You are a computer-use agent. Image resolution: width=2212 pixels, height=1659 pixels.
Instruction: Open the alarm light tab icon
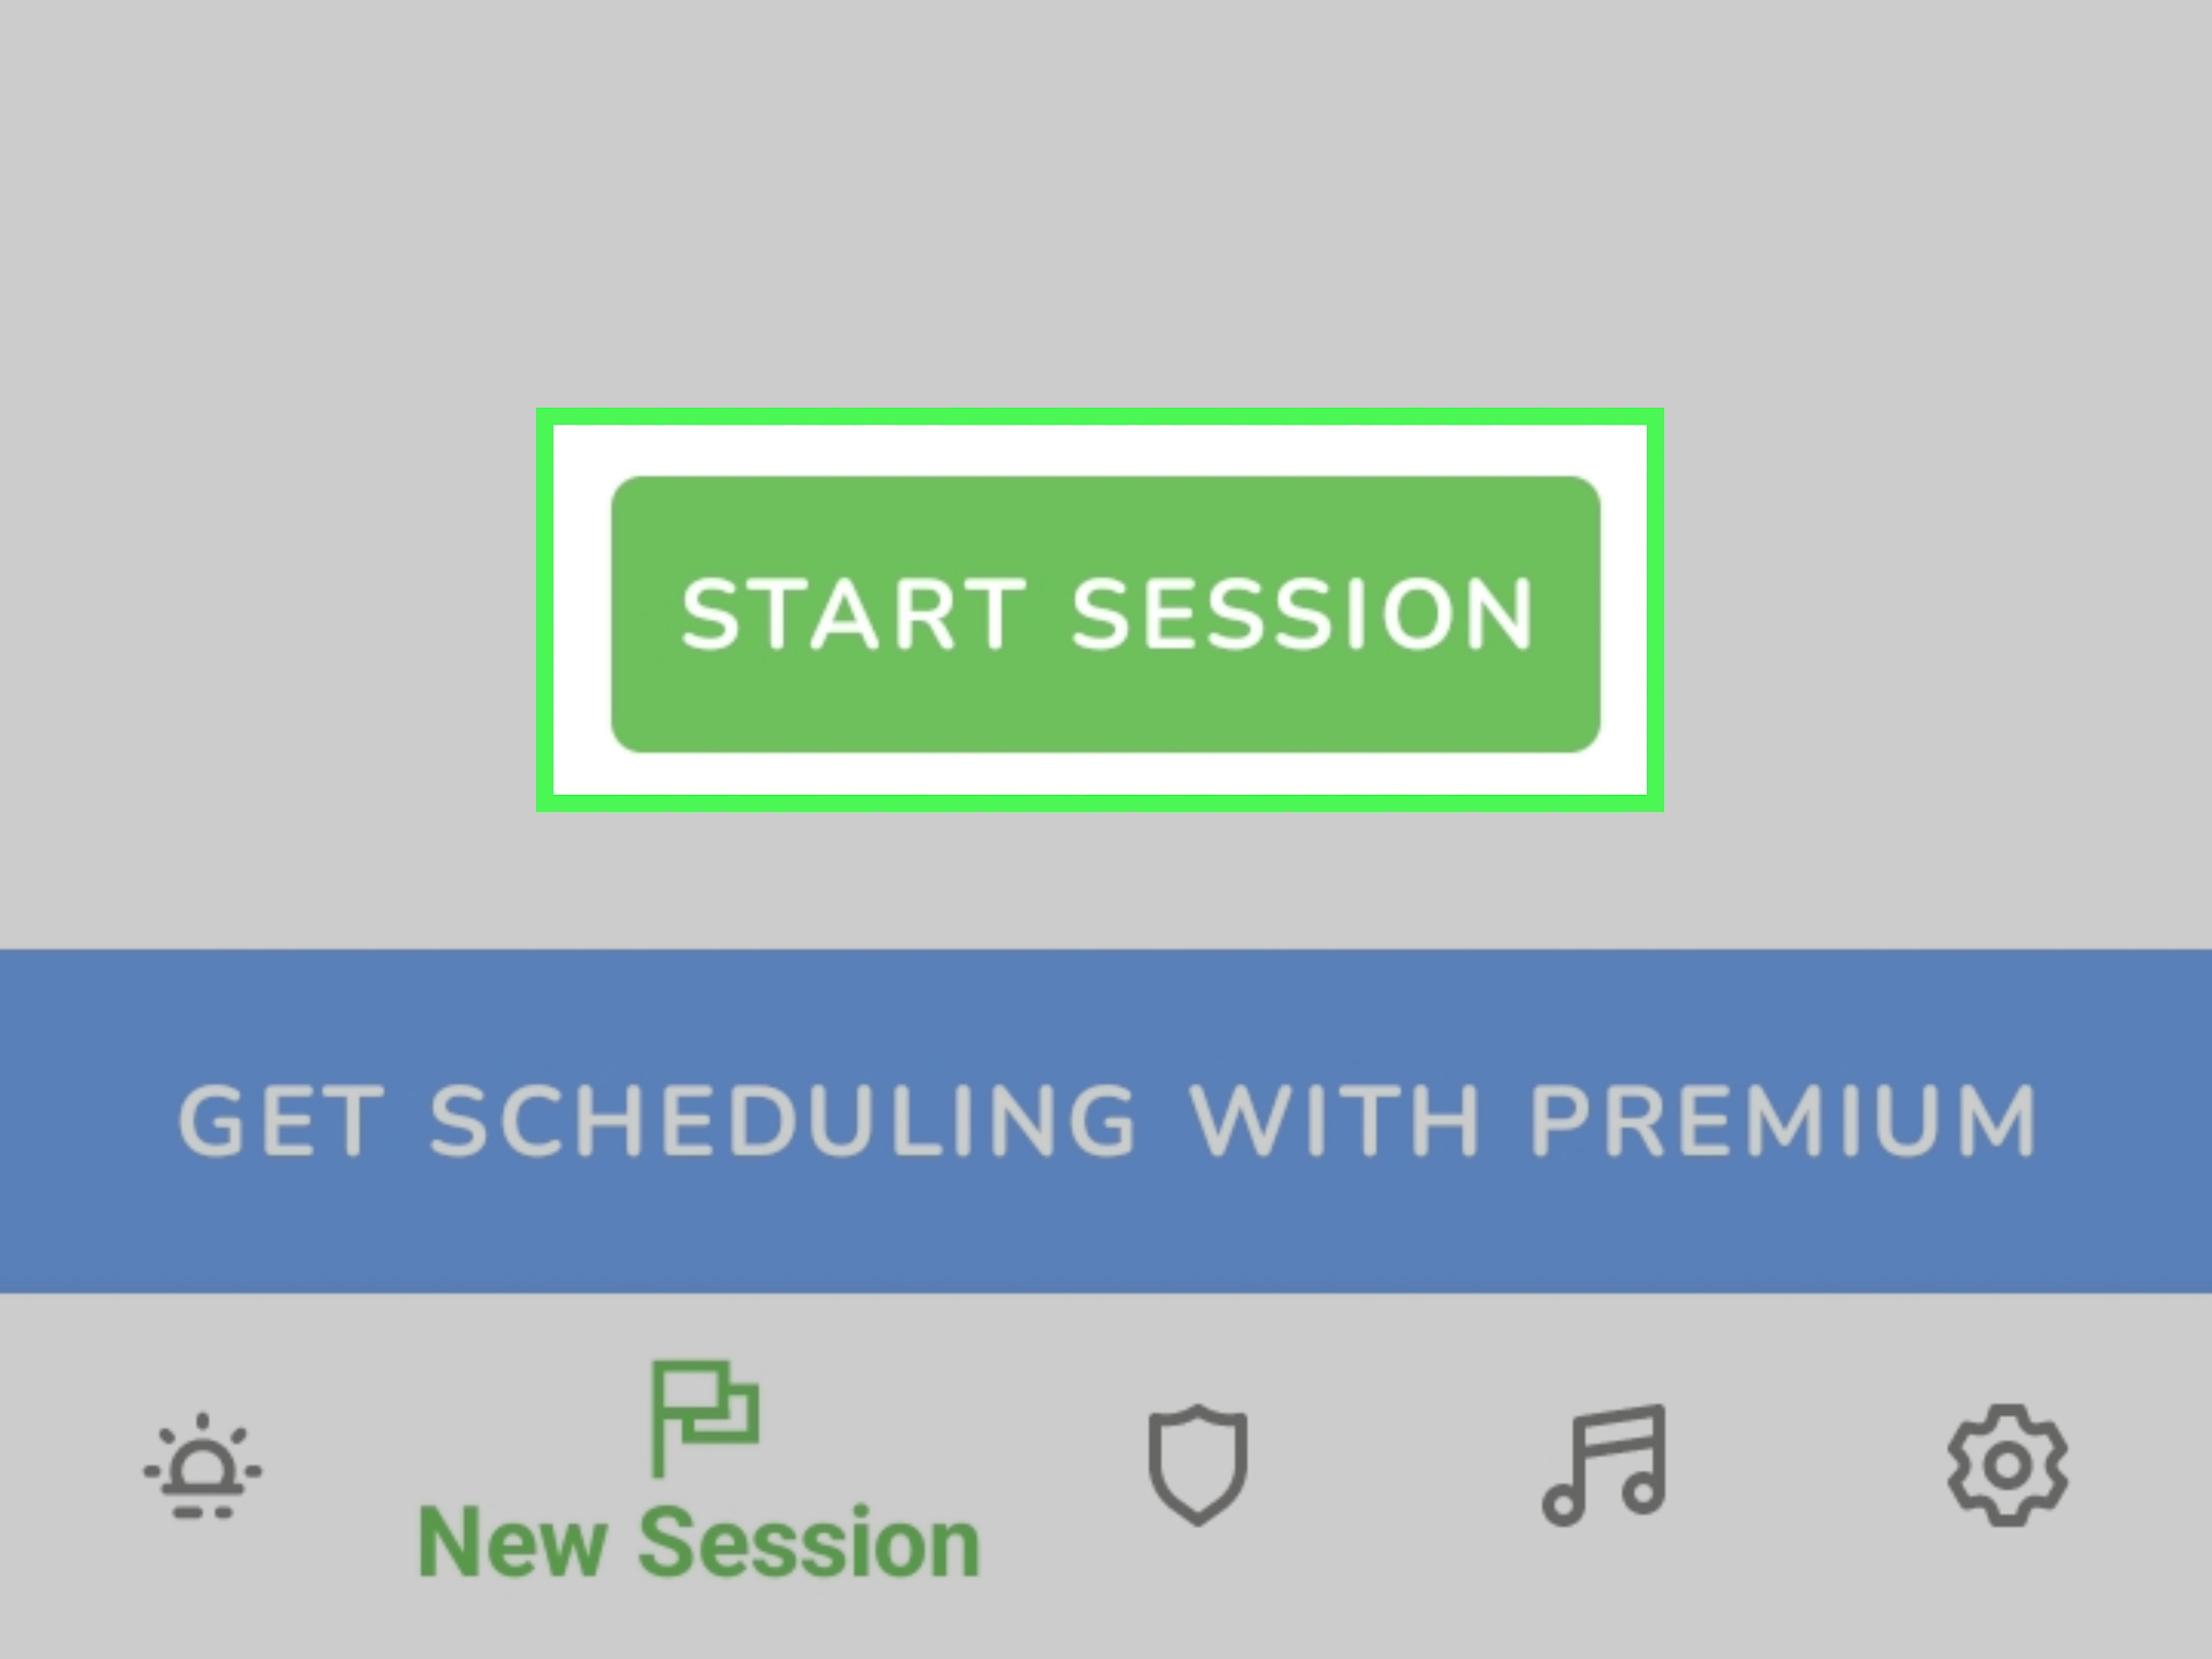click(x=203, y=1466)
